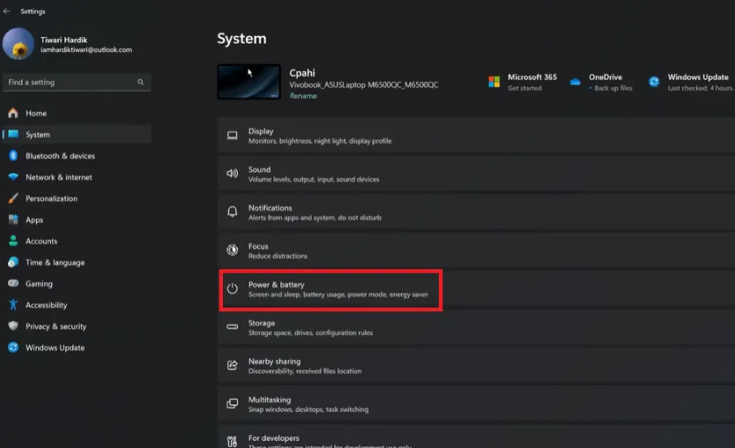Click the Gaming controller icon
The height and width of the screenshot is (448, 735).
[x=13, y=283]
